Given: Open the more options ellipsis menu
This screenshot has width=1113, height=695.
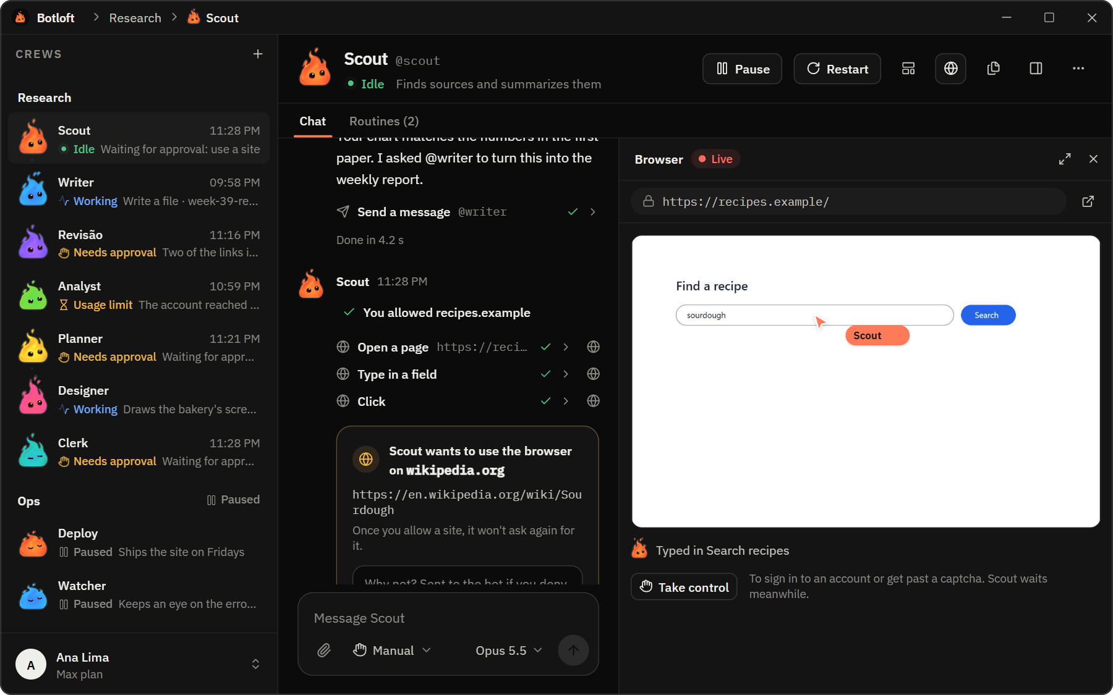Looking at the screenshot, I should point(1078,69).
